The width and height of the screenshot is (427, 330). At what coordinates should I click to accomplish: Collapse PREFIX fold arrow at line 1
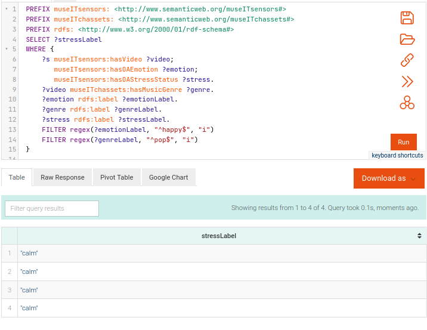click(6, 10)
